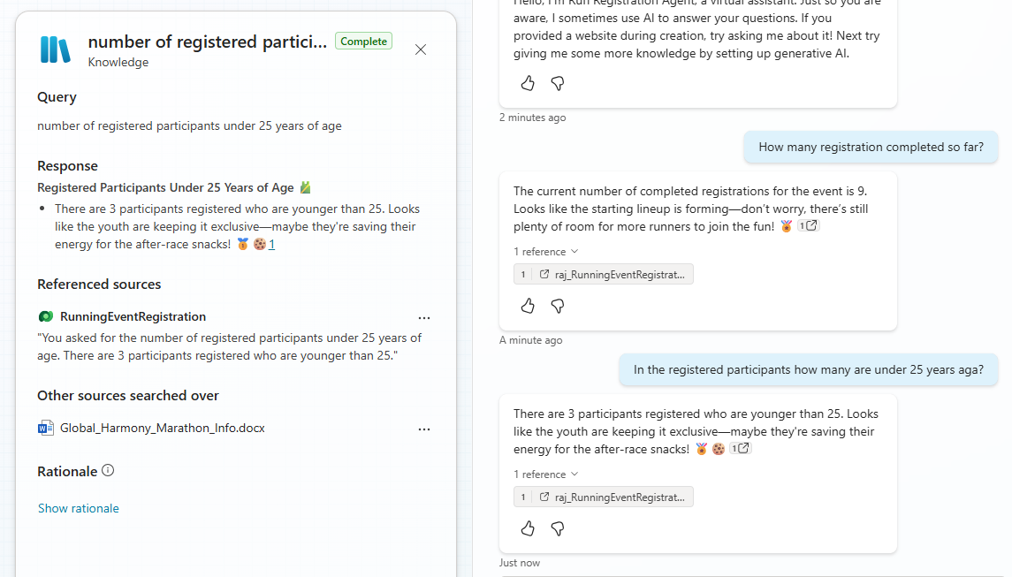Collapse references under the under-25 answer

546,475
